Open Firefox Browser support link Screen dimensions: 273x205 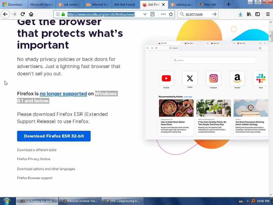pyautogui.click(x=35, y=178)
